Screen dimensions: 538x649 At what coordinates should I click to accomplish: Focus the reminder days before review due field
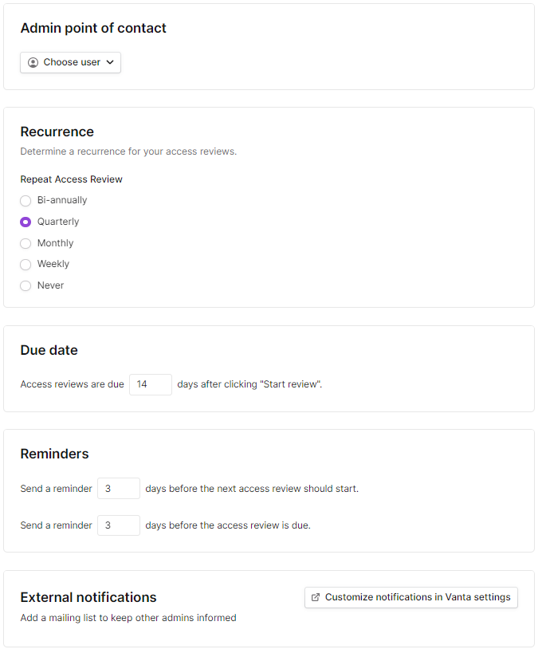point(119,525)
